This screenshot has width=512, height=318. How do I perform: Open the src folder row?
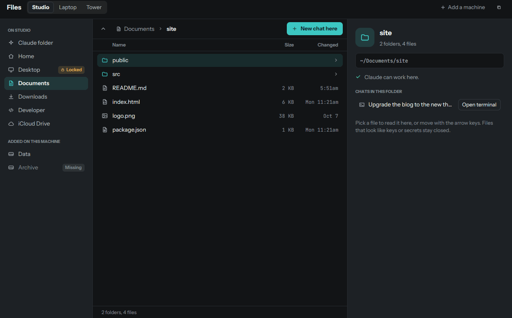pyautogui.click(x=220, y=74)
